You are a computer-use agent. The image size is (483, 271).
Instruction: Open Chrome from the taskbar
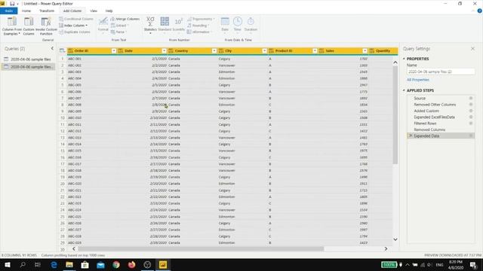click(116, 264)
